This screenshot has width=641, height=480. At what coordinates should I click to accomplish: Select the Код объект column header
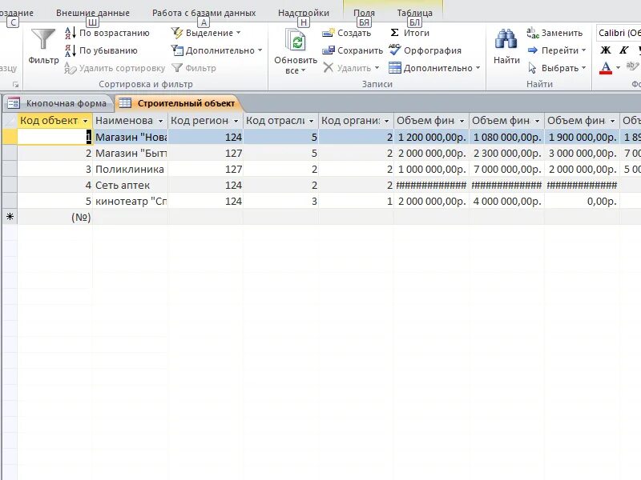tap(49, 121)
